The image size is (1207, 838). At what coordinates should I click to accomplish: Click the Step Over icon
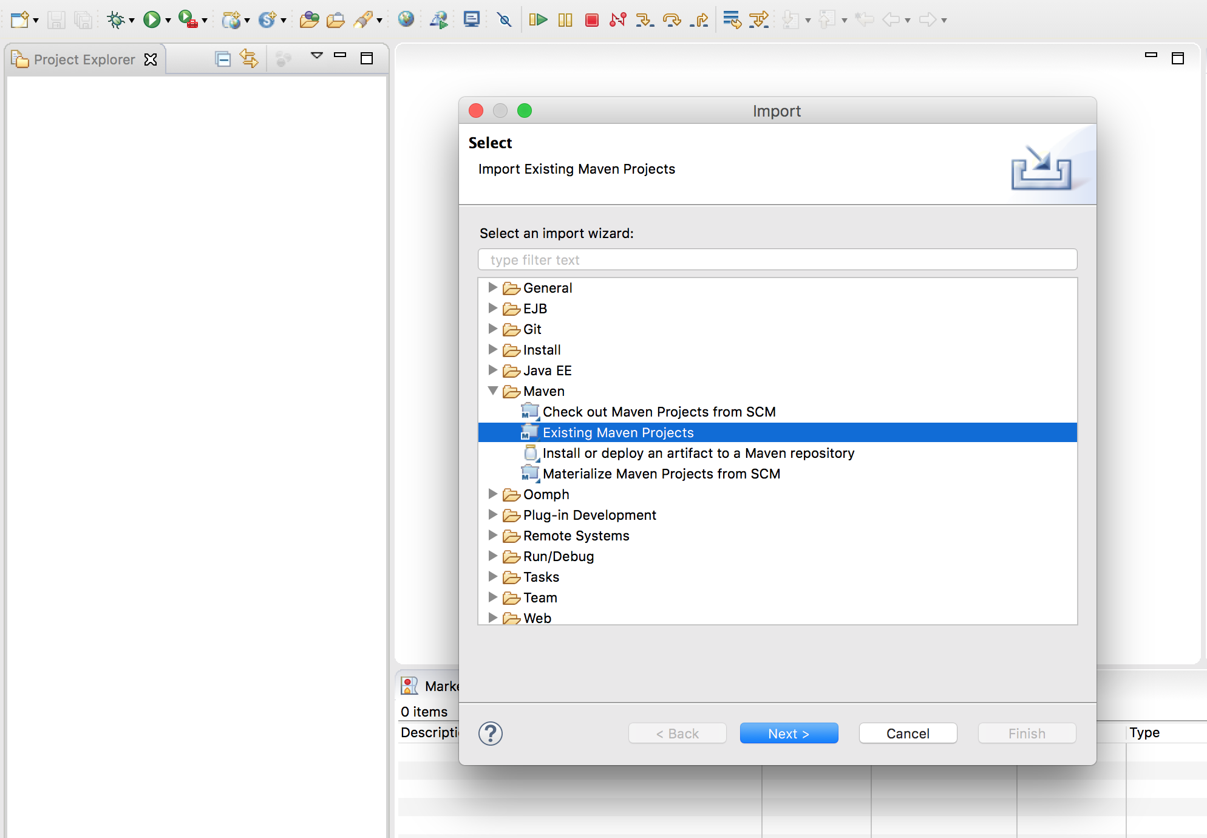tap(672, 20)
